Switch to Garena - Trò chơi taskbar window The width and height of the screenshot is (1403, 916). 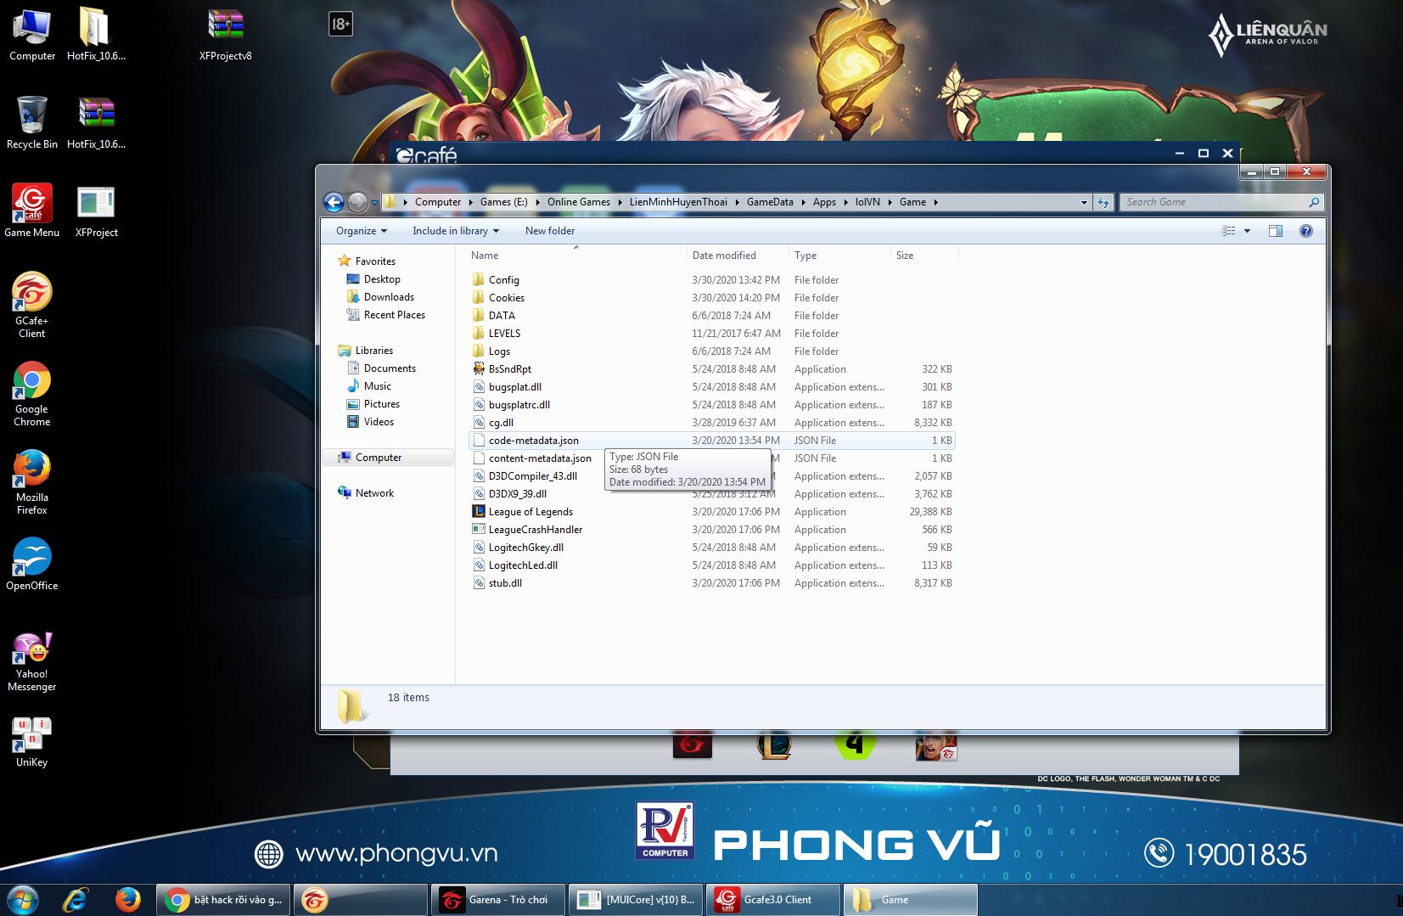pyautogui.click(x=499, y=900)
